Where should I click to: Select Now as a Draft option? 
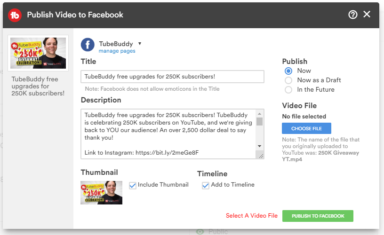[x=289, y=80]
